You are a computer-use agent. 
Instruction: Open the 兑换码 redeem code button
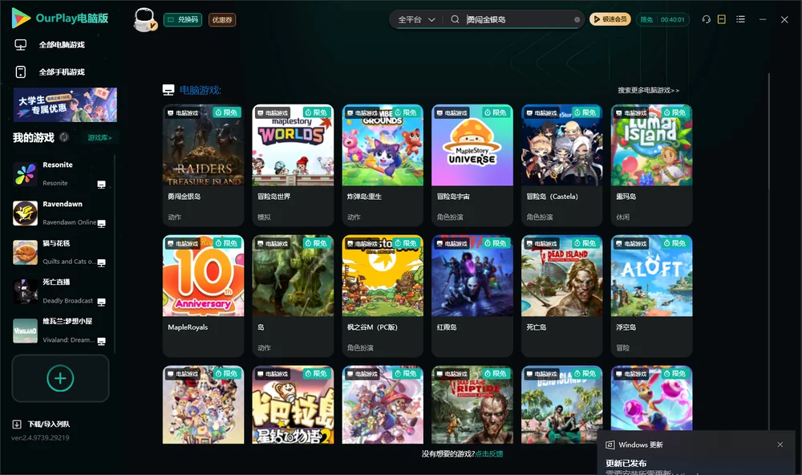pos(183,19)
